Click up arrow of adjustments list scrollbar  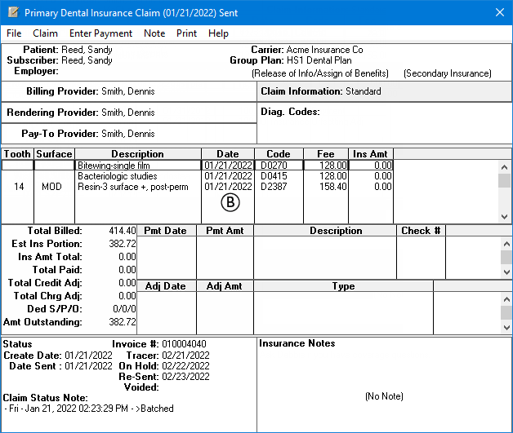click(x=506, y=298)
